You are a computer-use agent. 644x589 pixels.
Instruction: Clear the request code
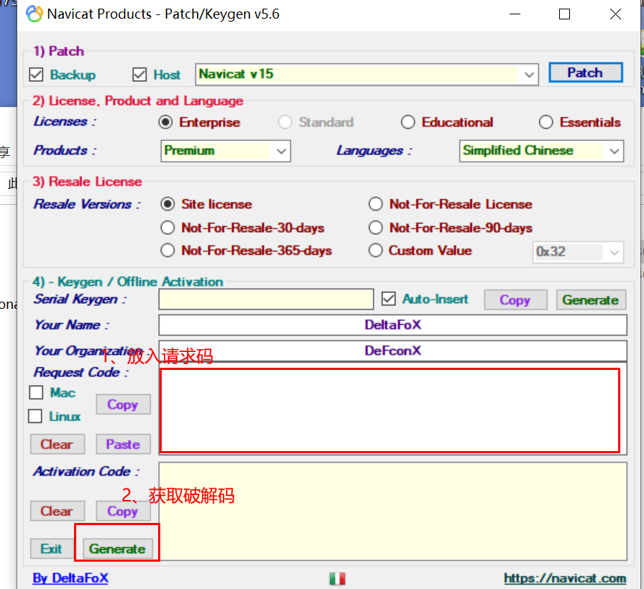click(x=57, y=444)
